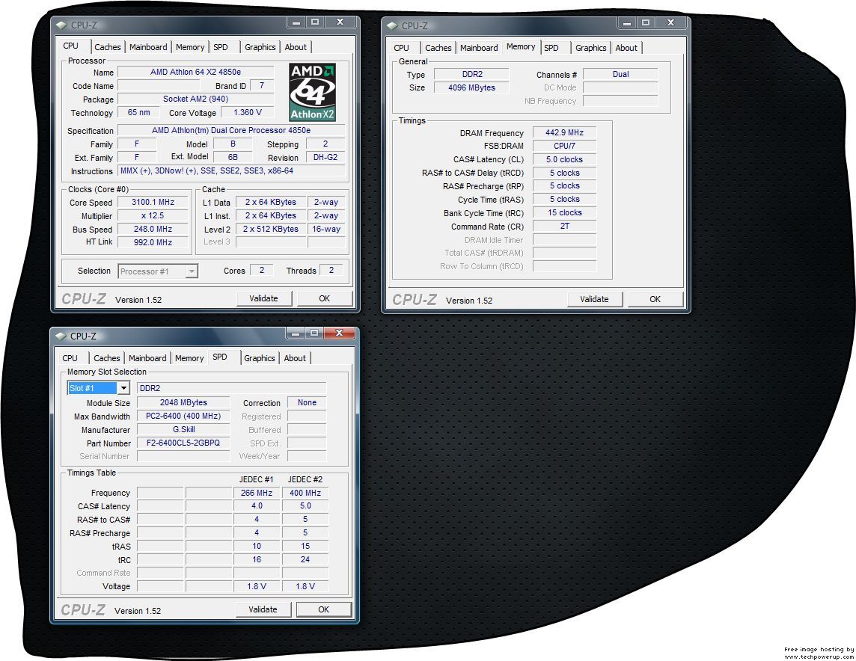Screen dimensions: 856x661
Task: Click the memory Size value 4096 MBytes
Action: (x=471, y=87)
